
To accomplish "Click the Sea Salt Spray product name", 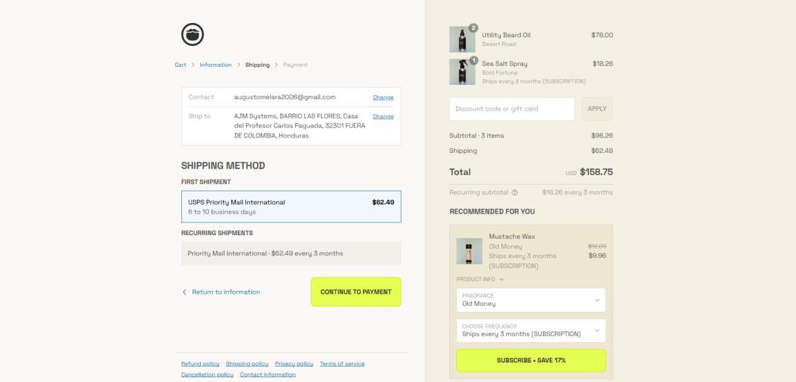I will point(505,64).
